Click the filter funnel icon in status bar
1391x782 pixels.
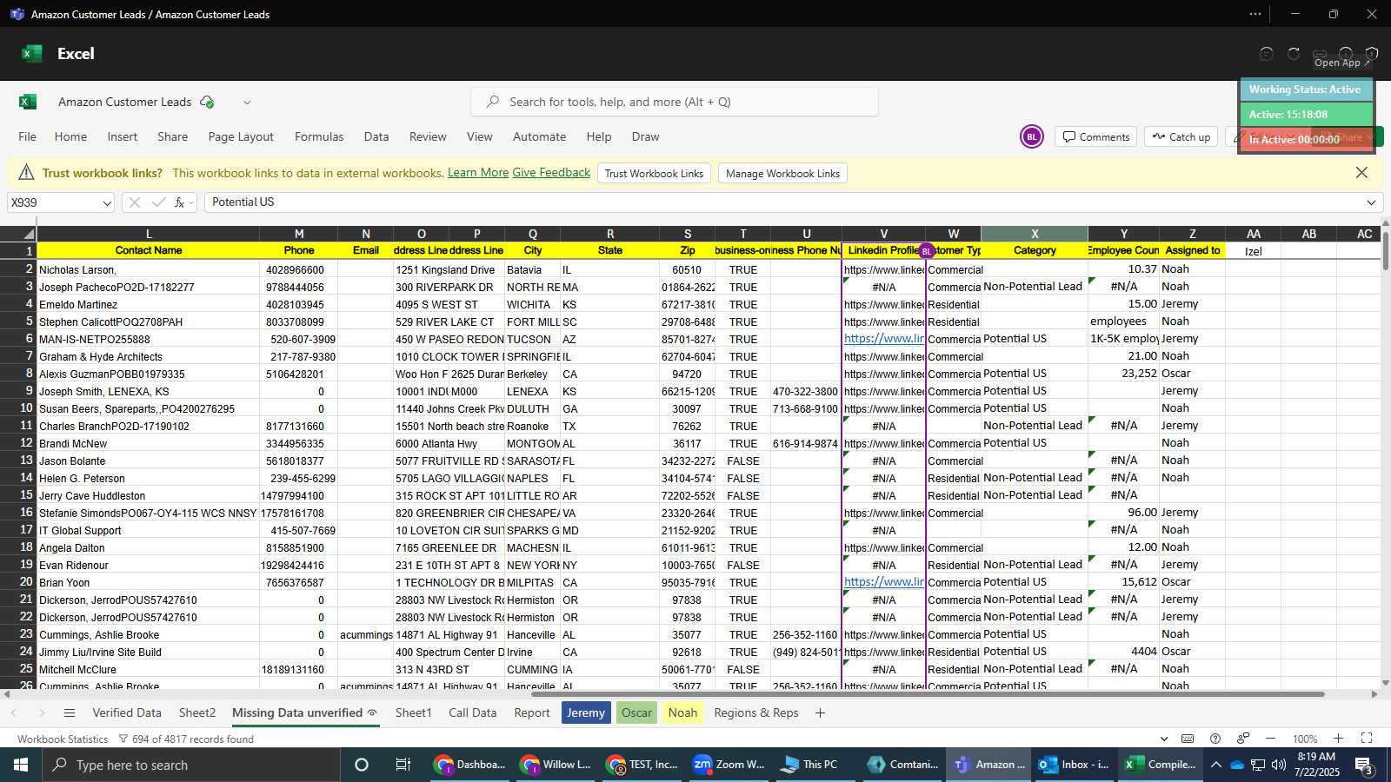pos(123,739)
